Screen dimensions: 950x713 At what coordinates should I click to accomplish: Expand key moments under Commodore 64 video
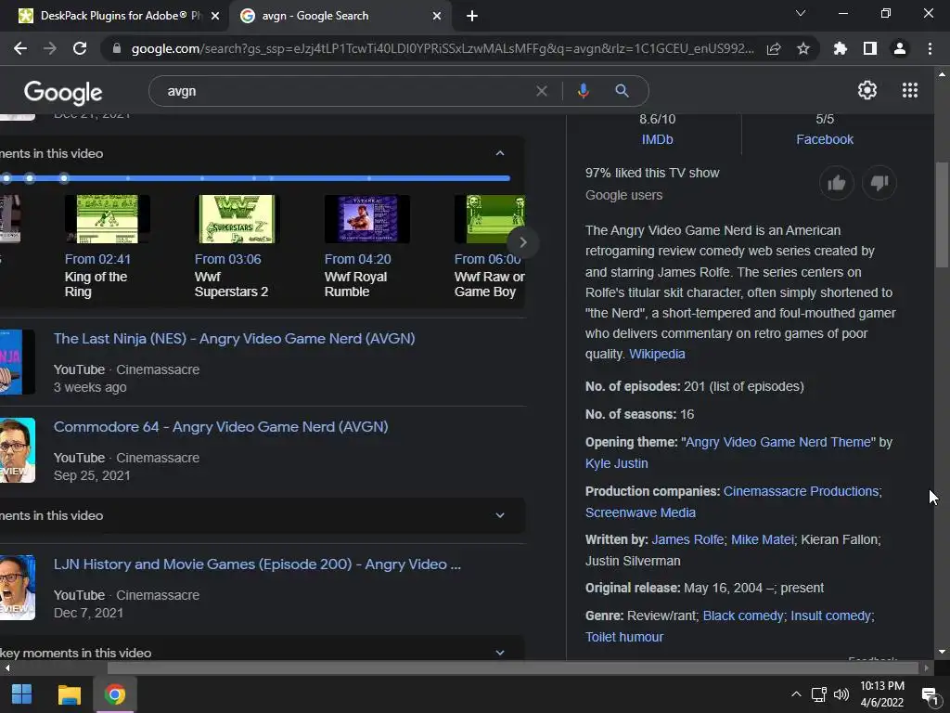(500, 515)
